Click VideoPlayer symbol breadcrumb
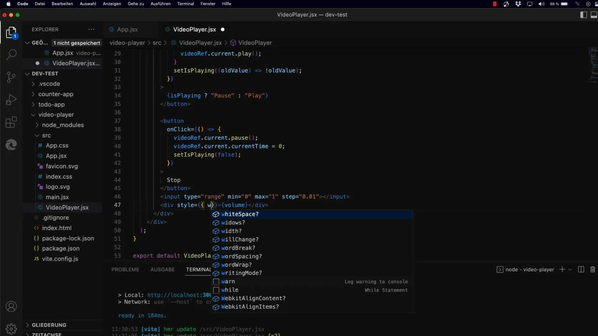Screen dimensions: 598x336 (x=251, y=43)
